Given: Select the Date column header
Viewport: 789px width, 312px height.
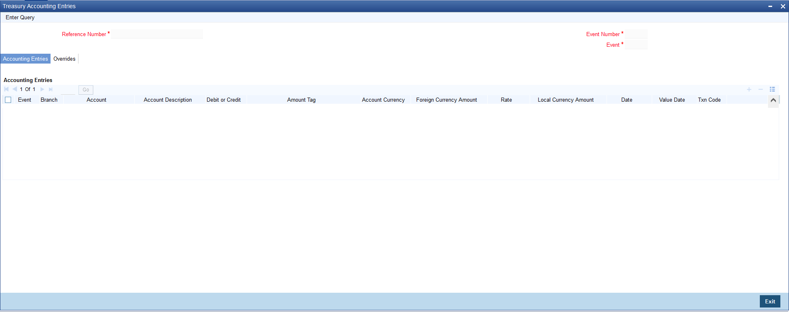Looking at the screenshot, I should [627, 100].
